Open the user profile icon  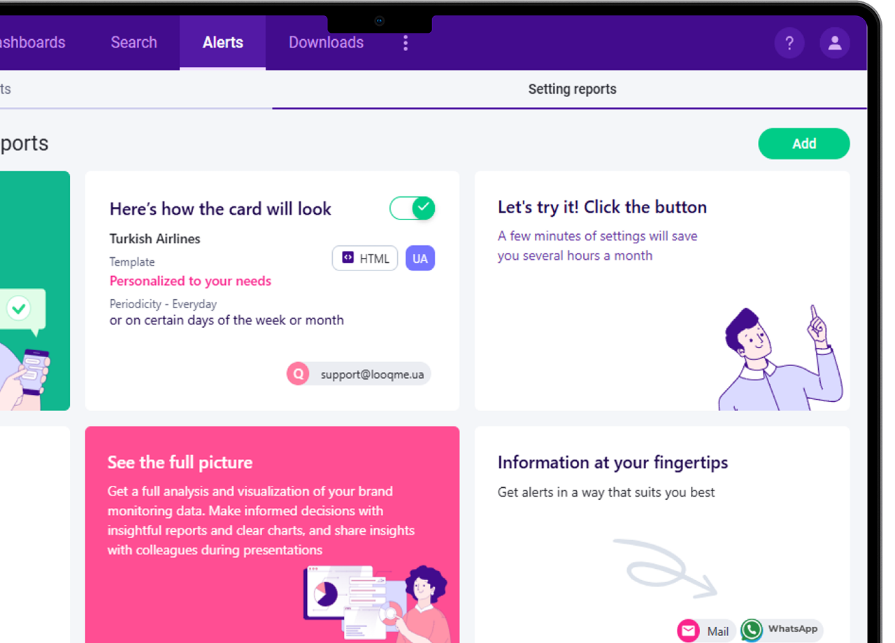[835, 43]
